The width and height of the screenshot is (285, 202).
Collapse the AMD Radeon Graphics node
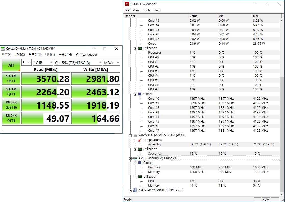(x=130, y=158)
